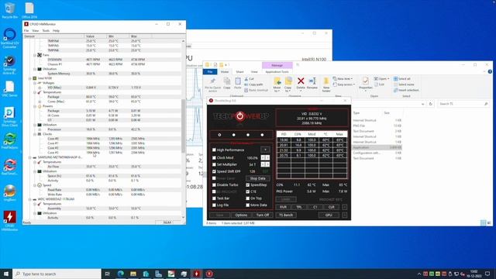Select the third ThrottleStop profile radio button

tap(248, 135)
